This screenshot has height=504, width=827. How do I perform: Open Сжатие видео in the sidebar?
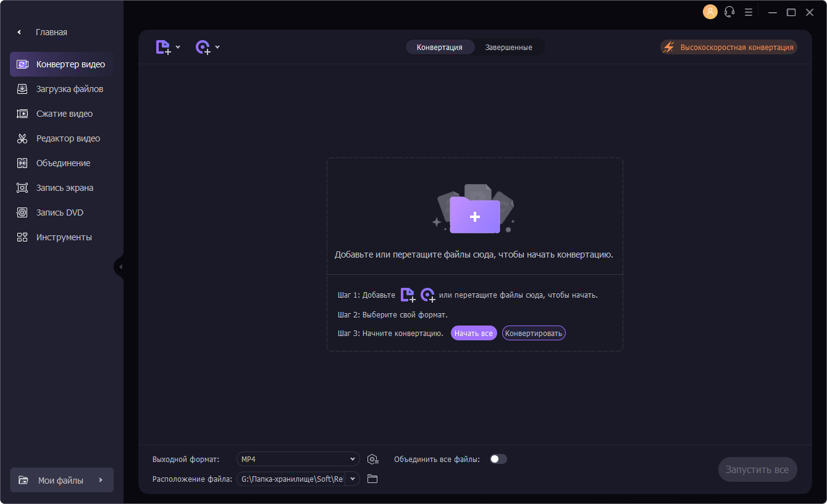(x=62, y=114)
